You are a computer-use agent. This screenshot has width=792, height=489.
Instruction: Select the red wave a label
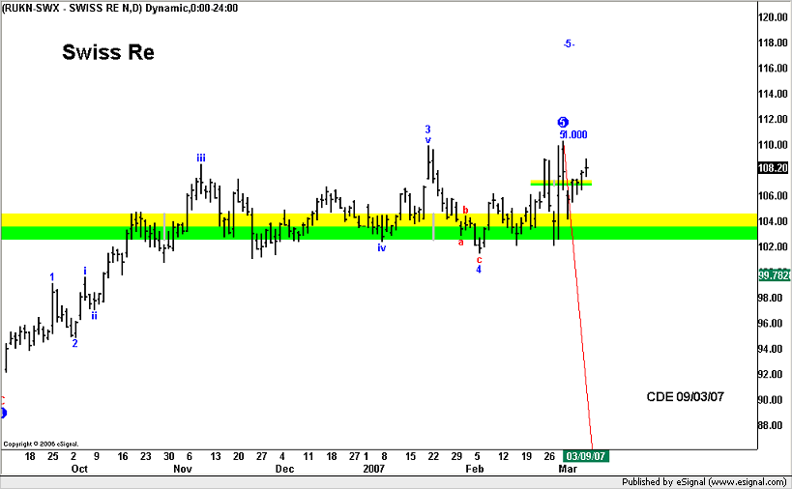[x=460, y=242]
